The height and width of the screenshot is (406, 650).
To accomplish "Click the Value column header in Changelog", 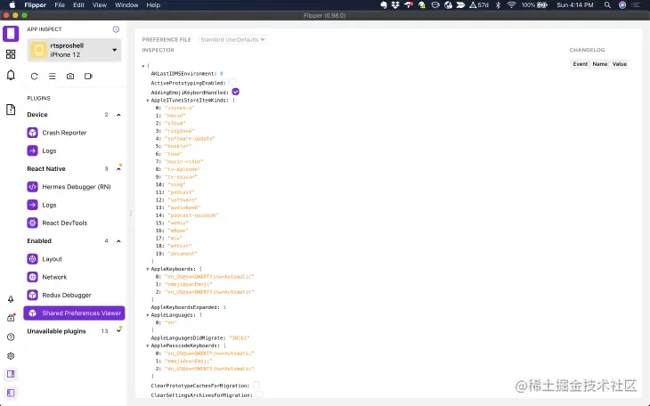I will 620,64.
